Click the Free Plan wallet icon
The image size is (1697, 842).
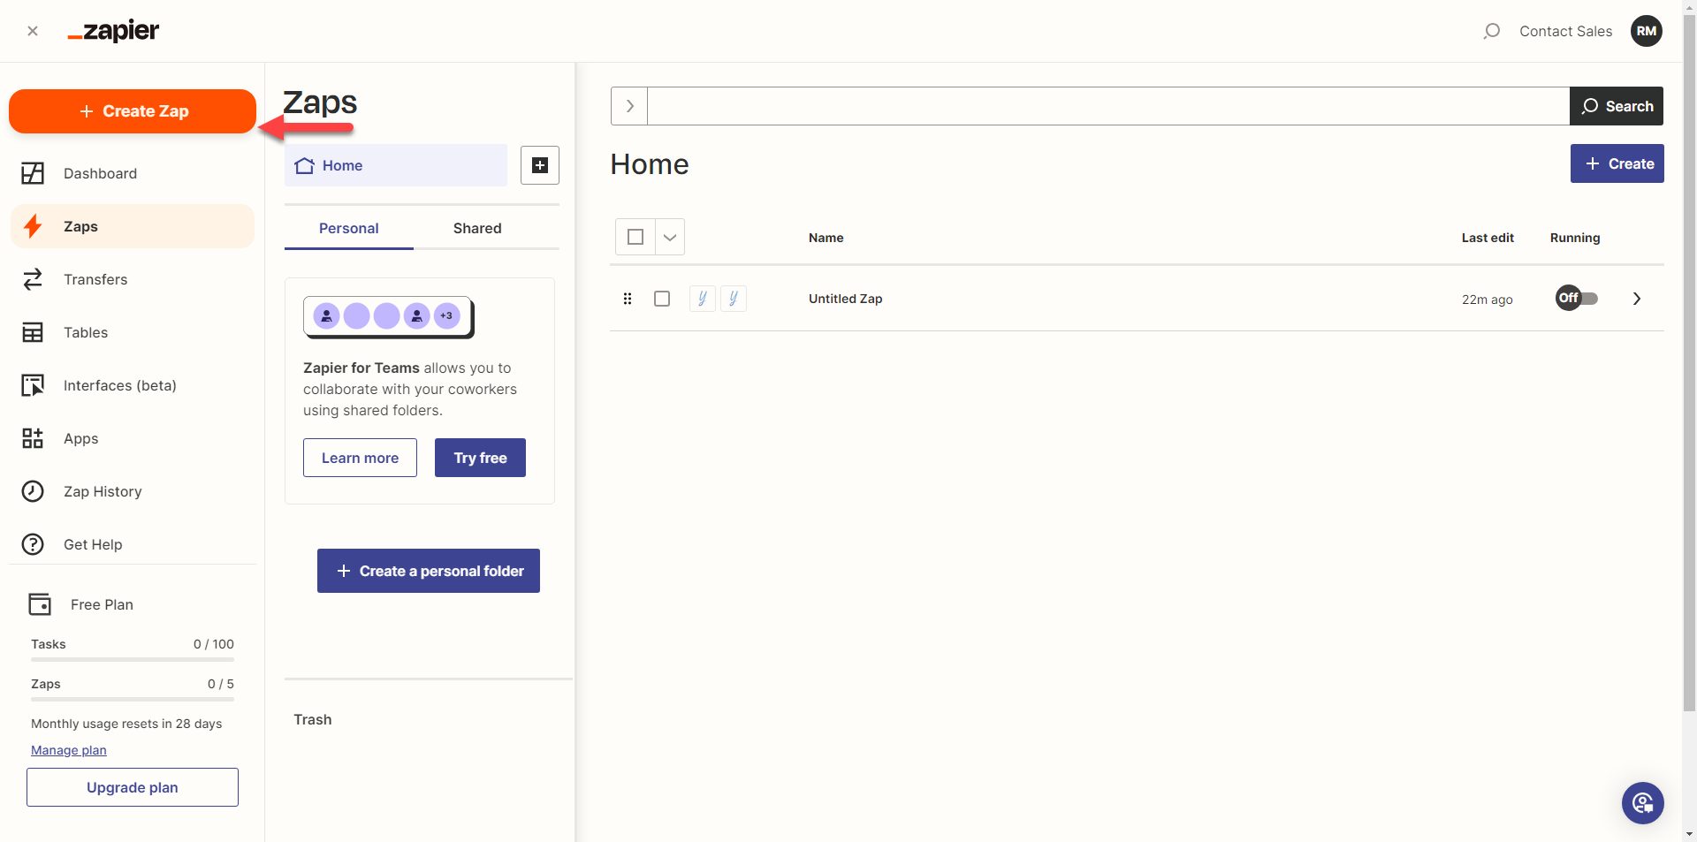[40, 604]
